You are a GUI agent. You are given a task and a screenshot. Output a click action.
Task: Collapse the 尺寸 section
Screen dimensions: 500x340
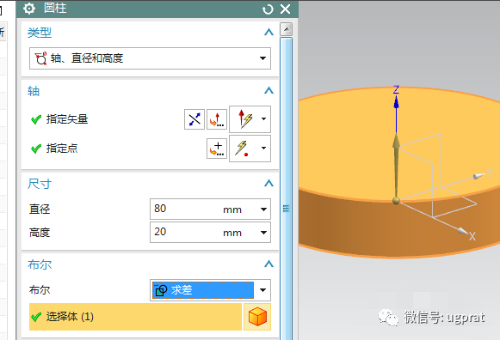pos(269,183)
